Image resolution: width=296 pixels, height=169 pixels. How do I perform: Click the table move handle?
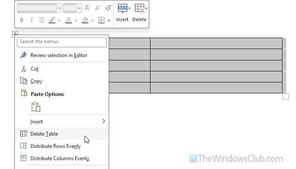pos(15,34)
